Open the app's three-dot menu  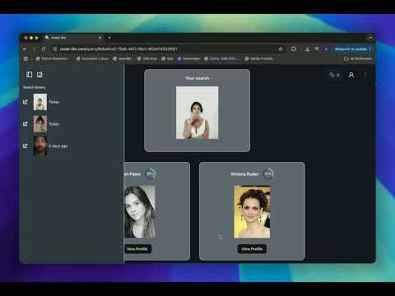pyautogui.click(x=365, y=75)
